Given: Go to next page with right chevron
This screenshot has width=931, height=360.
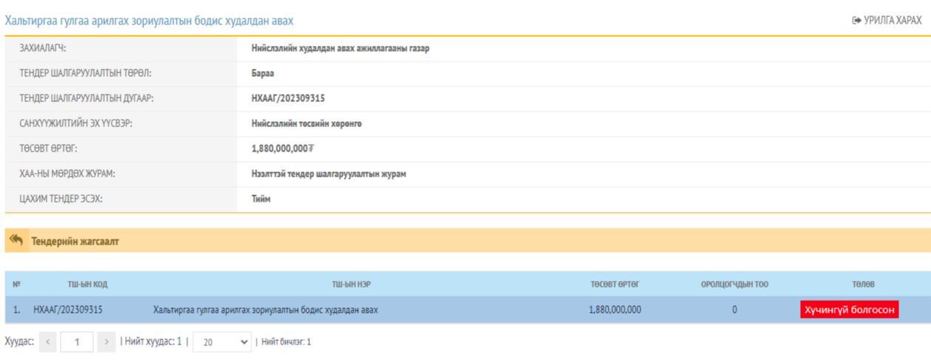Looking at the screenshot, I should click(x=106, y=342).
